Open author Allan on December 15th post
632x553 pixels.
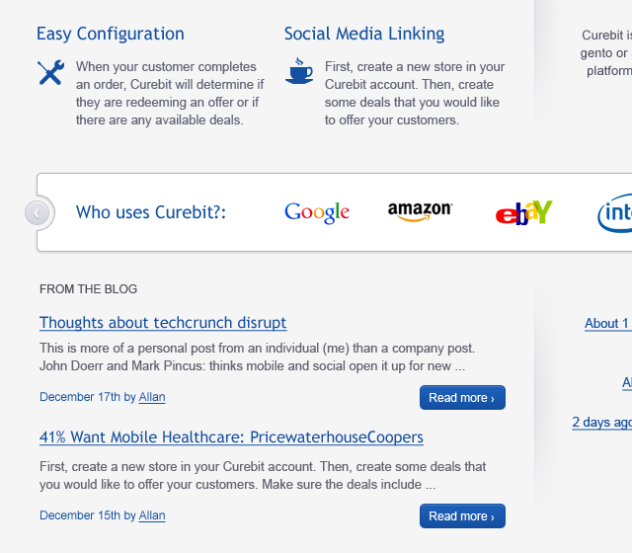(x=152, y=515)
